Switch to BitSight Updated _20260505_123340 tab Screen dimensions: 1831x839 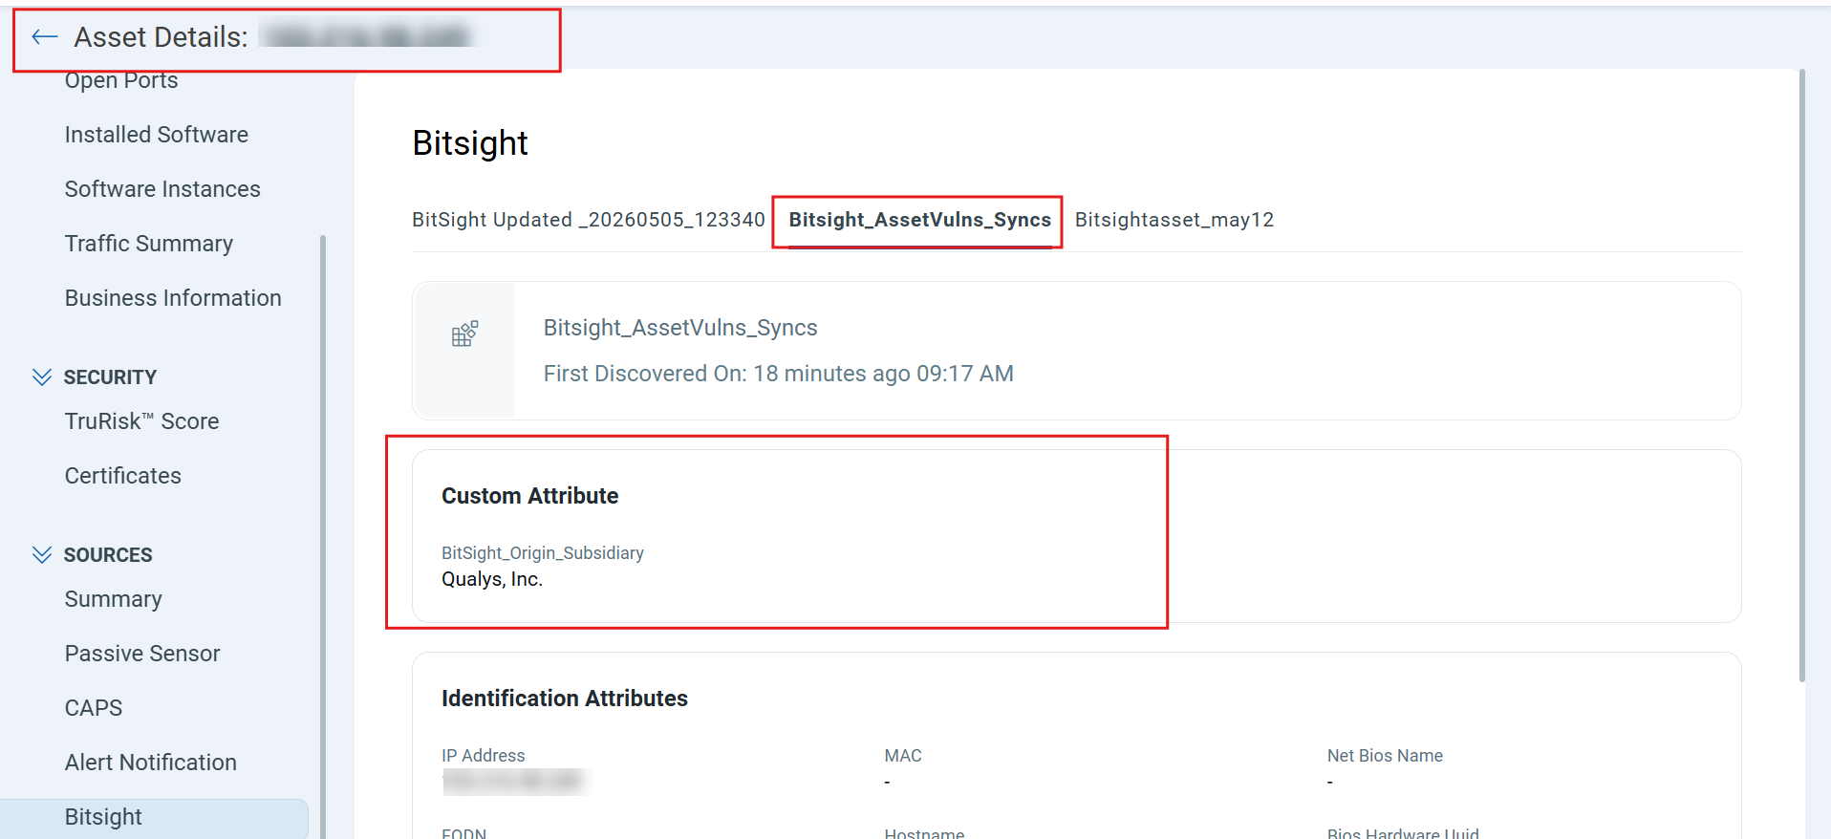(589, 220)
